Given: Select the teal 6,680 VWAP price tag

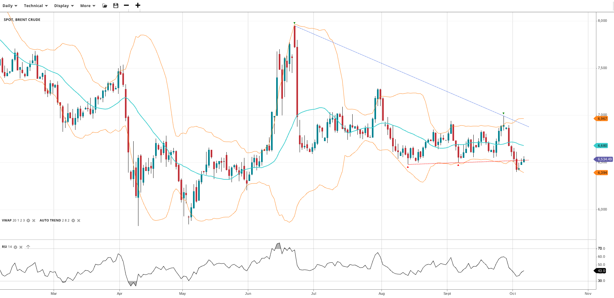Looking at the screenshot, I should pyautogui.click(x=602, y=146).
